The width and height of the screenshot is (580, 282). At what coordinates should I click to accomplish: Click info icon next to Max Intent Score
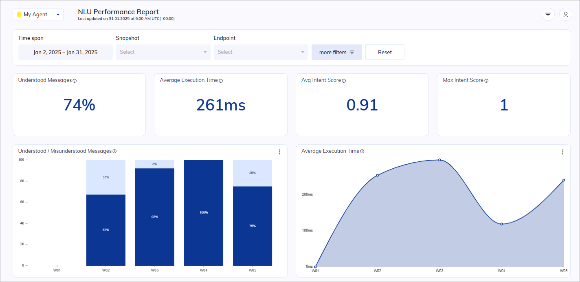(486, 81)
